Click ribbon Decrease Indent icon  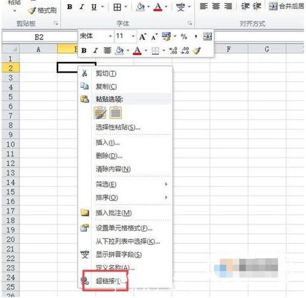click(245, 6)
